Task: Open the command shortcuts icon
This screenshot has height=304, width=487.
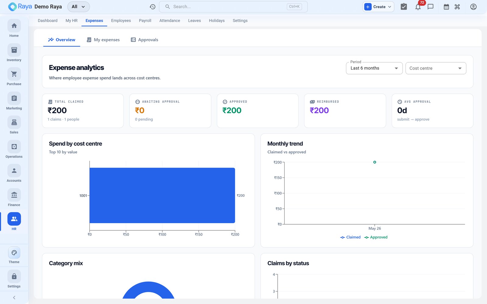Action: click(x=457, y=7)
